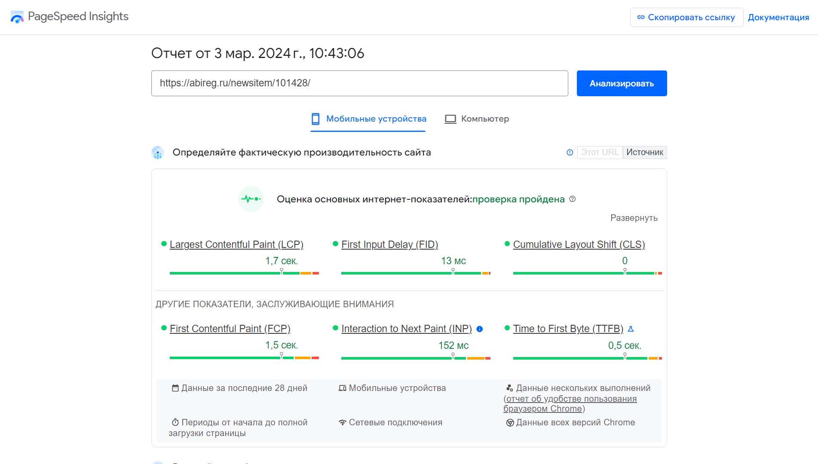Click the PageSpeed Insights title text
Screen dimensions: 818x464
[x=78, y=17]
